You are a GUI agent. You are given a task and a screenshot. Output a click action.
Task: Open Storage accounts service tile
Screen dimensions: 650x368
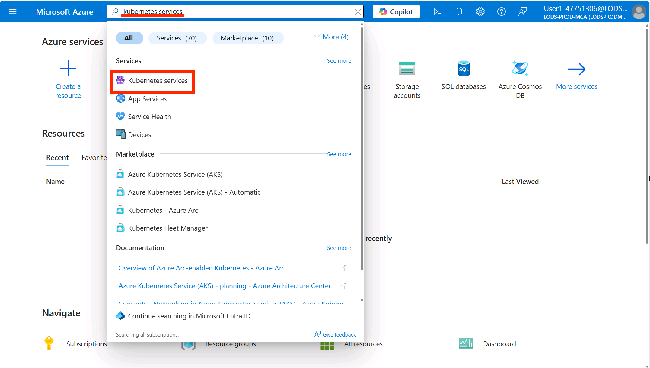click(x=407, y=79)
